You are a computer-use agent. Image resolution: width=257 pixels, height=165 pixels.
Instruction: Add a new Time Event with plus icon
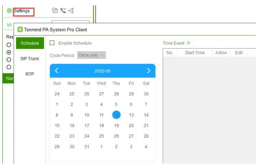tap(189, 43)
